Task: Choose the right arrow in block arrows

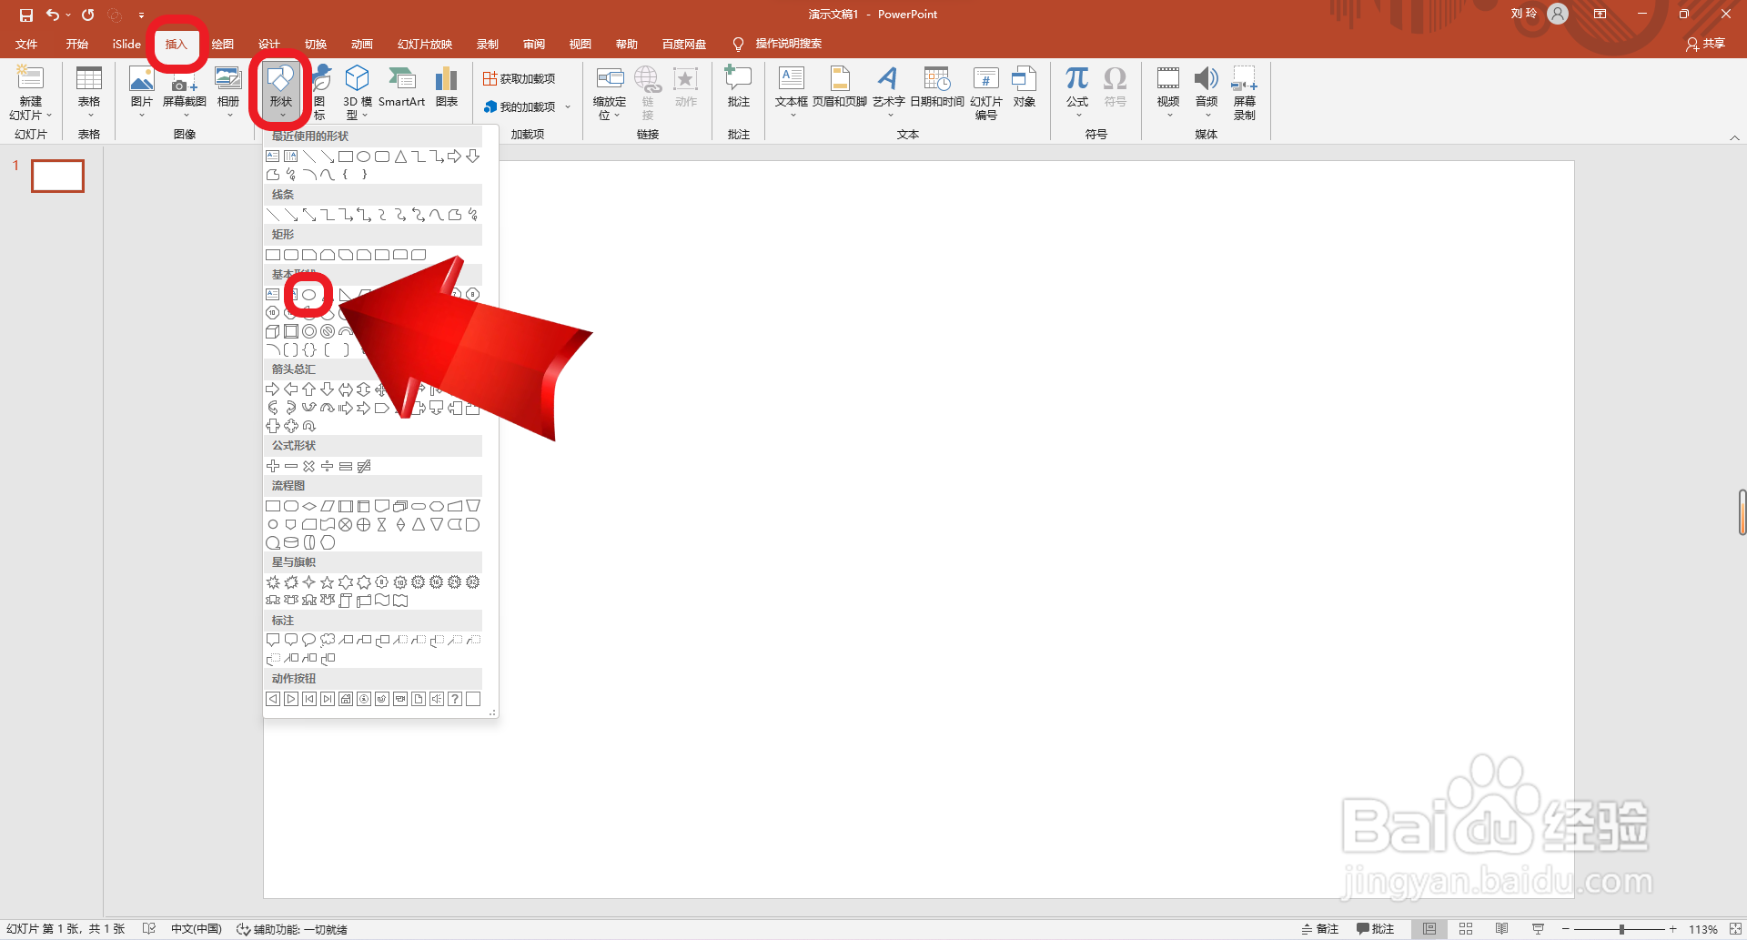Action: tap(273, 389)
